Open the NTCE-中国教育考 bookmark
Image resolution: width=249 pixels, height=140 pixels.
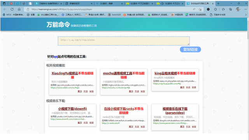coord(13,15)
